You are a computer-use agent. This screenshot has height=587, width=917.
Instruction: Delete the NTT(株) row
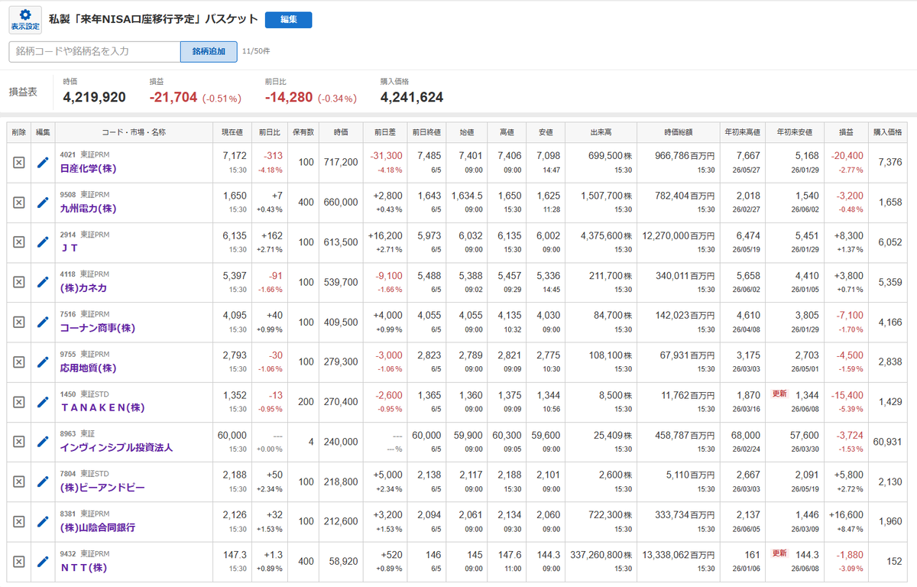[x=19, y=562]
